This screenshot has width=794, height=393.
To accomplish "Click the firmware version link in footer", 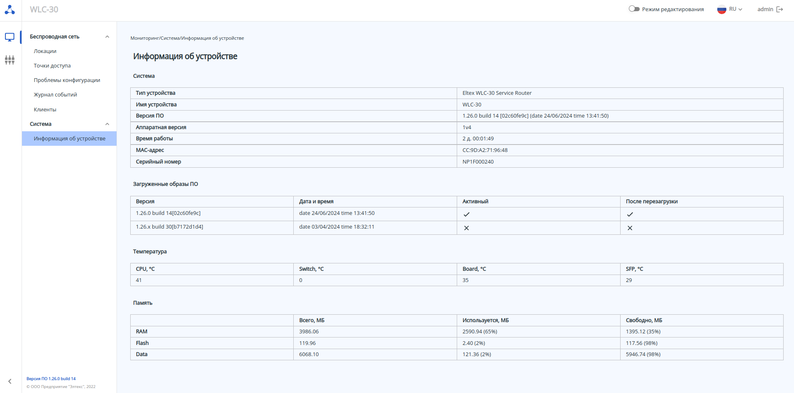I will (51, 379).
